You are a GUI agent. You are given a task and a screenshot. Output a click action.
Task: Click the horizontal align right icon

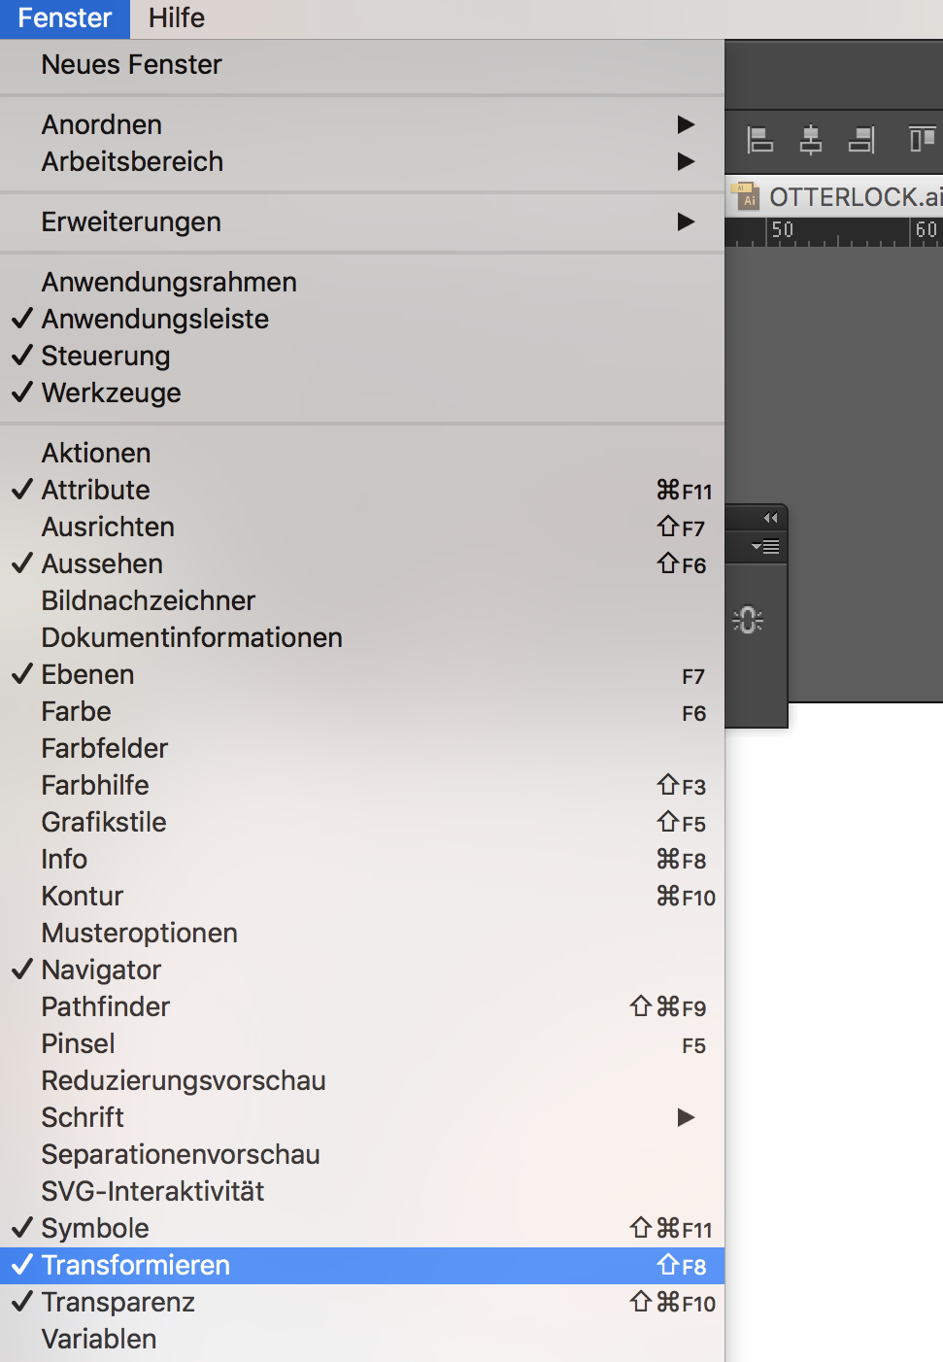point(861,141)
